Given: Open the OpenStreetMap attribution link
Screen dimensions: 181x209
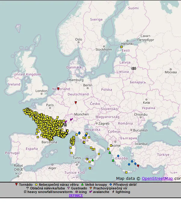Looking at the screenshot, I should (x=157, y=179).
